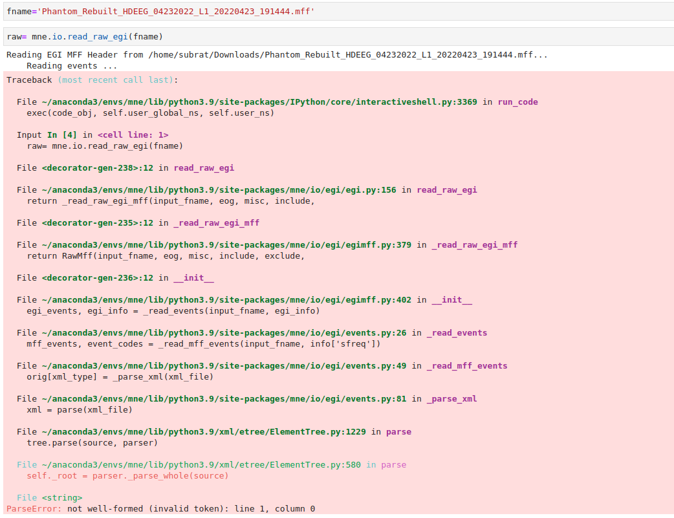Click the interactiveshell.py:3369 file path

[259, 102]
